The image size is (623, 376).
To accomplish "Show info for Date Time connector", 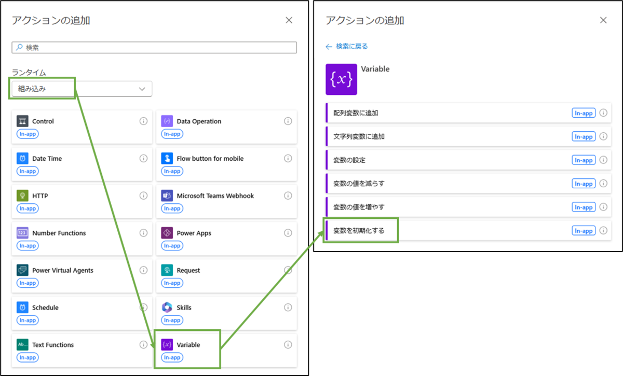I will (143, 159).
